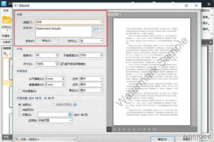Select the 当前页(R) radio button
Image resolution: width=214 pixels, height=142 pixels.
coord(20,110)
